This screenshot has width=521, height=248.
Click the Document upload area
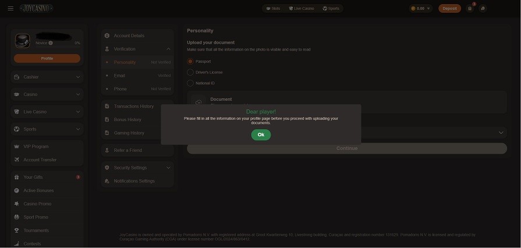pos(347,102)
